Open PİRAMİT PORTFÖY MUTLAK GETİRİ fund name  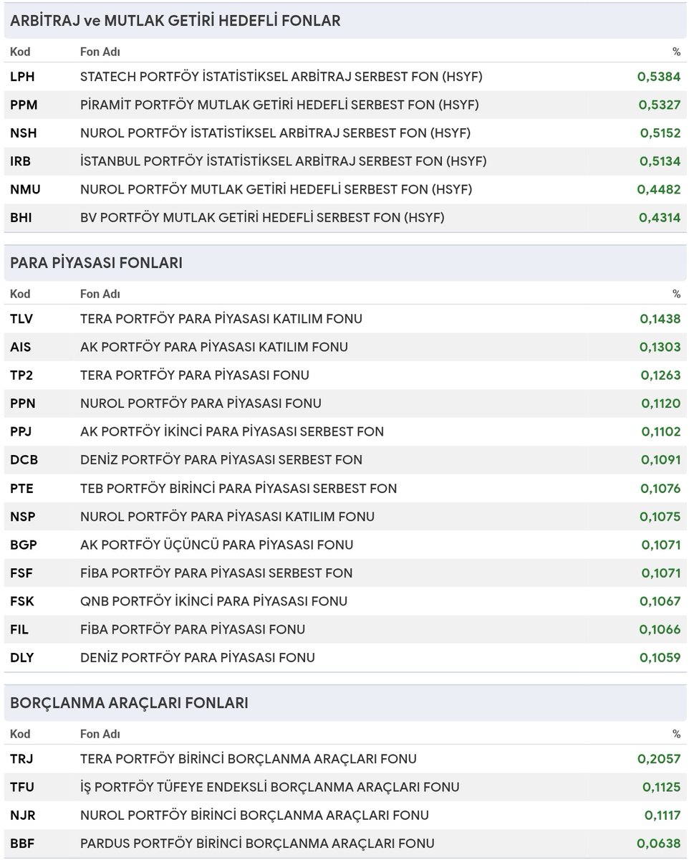pos(280,105)
